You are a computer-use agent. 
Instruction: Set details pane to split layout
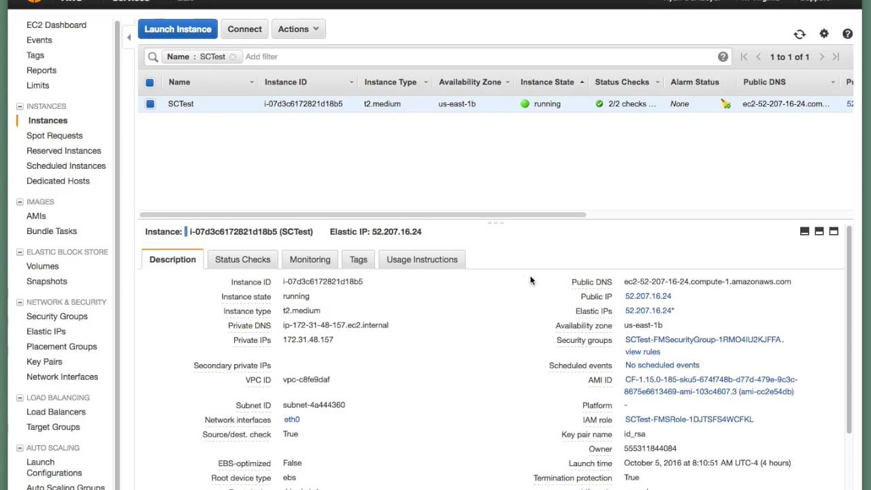coord(819,231)
